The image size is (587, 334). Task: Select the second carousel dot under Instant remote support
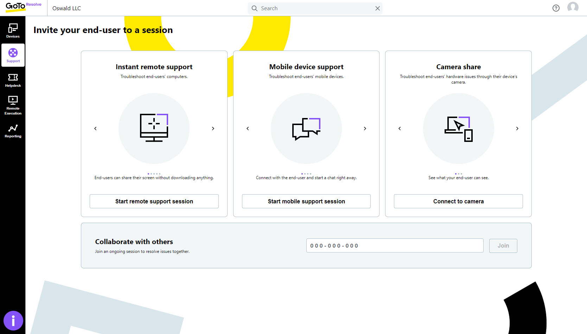click(152, 173)
